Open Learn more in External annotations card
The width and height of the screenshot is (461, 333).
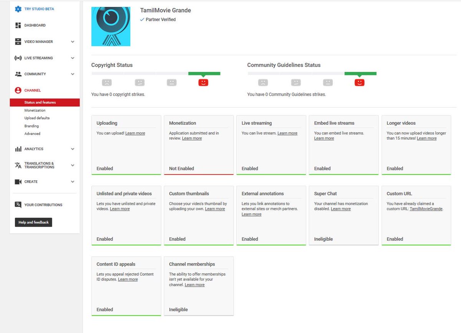click(x=252, y=214)
